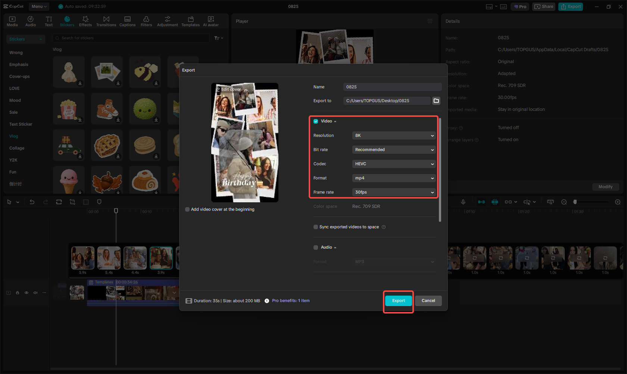Open the Resolution dropdown showing 8K
This screenshot has width=627, height=374.
pos(394,135)
